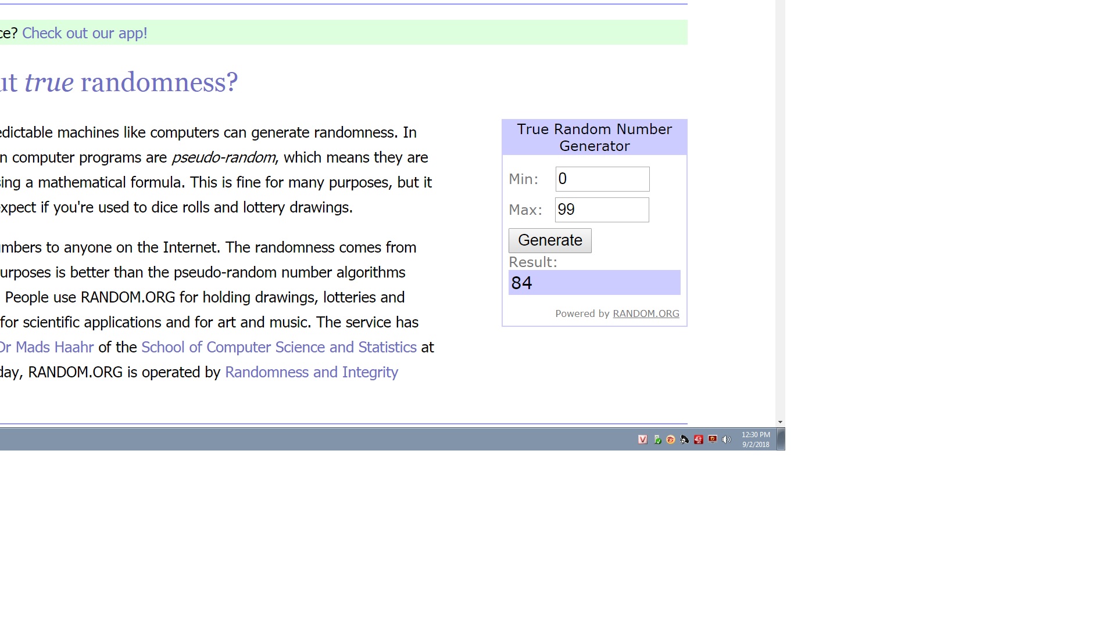Click the red V tray icon

pyautogui.click(x=642, y=439)
